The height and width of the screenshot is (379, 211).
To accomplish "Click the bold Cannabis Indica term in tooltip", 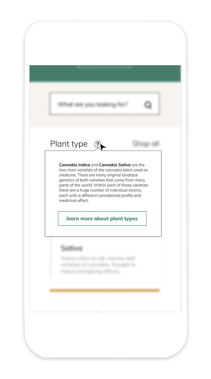I will 75,165.
